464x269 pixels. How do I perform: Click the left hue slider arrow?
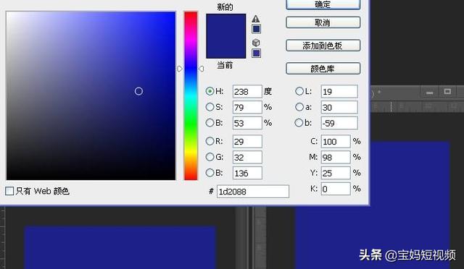point(180,69)
